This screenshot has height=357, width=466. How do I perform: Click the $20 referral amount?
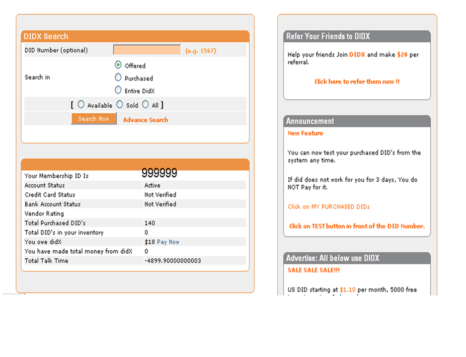click(x=402, y=54)
